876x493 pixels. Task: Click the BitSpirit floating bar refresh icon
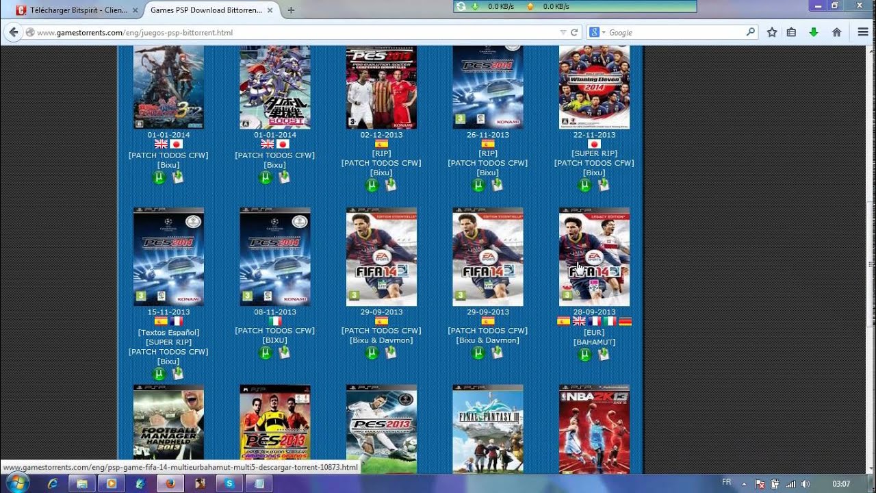point(461,6)
